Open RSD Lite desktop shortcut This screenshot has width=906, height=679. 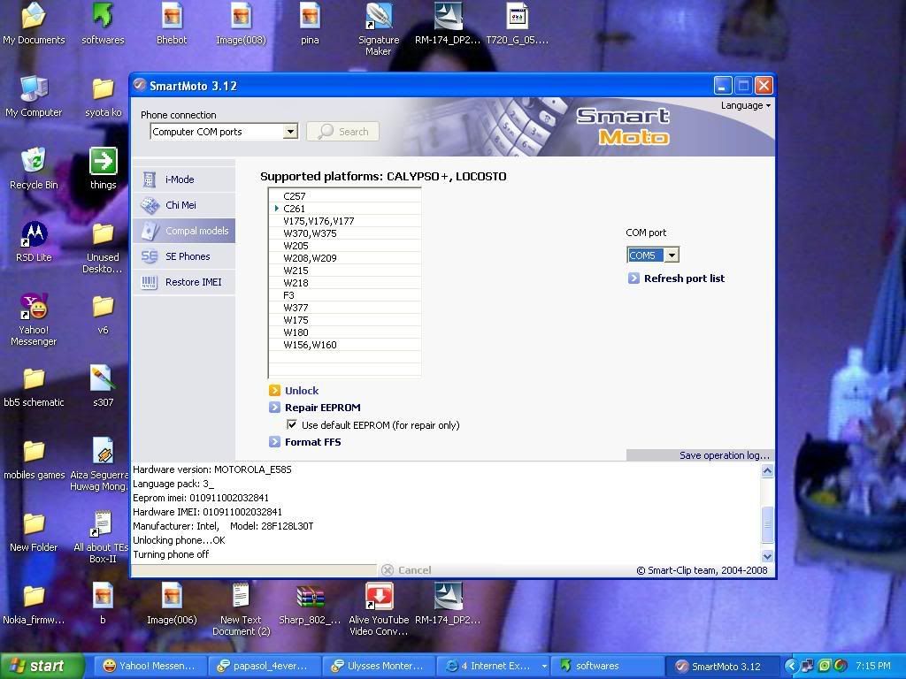[x=34, y=241]
